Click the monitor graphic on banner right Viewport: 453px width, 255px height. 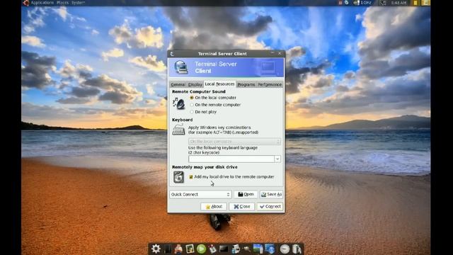coord(268,68)
